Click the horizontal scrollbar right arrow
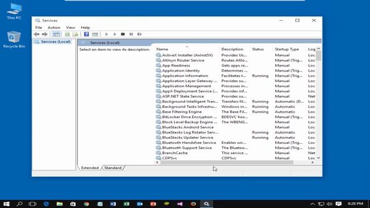The width and height of the screenshot is (370, 208). click(312, 162)
